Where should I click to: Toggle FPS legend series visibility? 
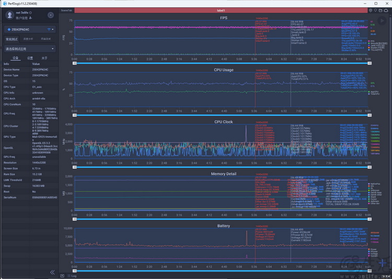pyautogui.click(x=371, y=41)
